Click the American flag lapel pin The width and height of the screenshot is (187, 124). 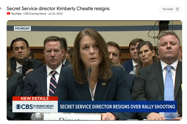pos(104,84)
